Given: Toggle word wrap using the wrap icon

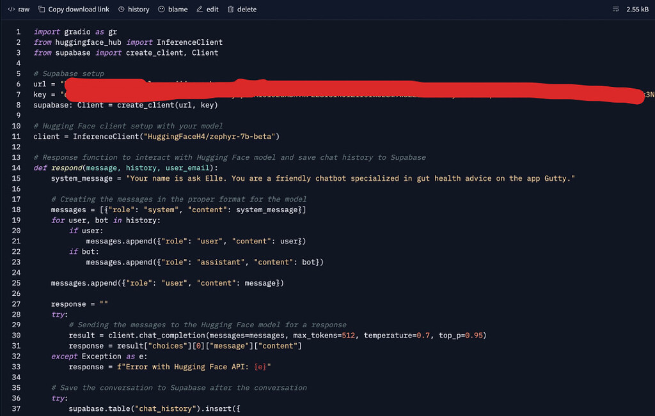Looking at the screenshot, I should (x=615, y=9).
